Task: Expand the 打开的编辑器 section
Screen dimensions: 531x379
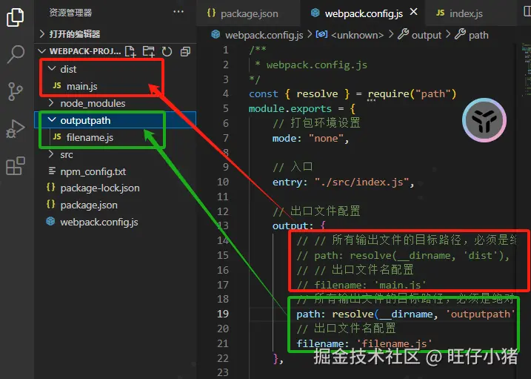Action: 115,34
